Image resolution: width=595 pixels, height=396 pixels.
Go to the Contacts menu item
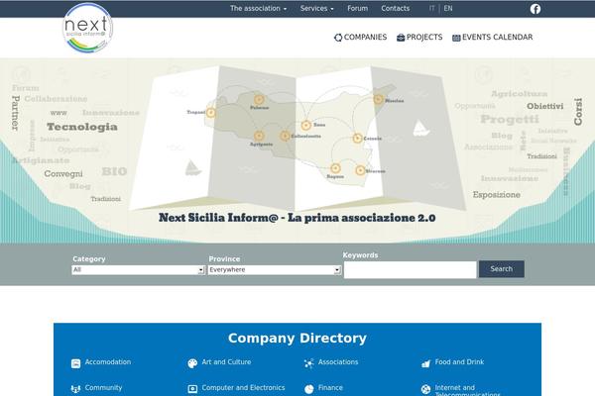click(395, 8)
